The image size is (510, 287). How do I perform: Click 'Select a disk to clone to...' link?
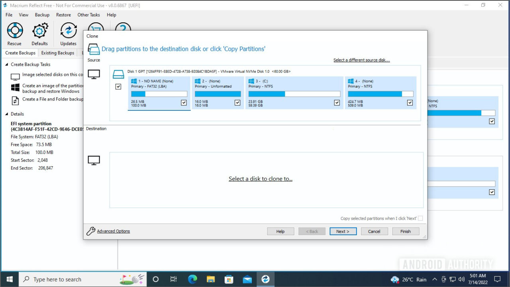[260, 179]
